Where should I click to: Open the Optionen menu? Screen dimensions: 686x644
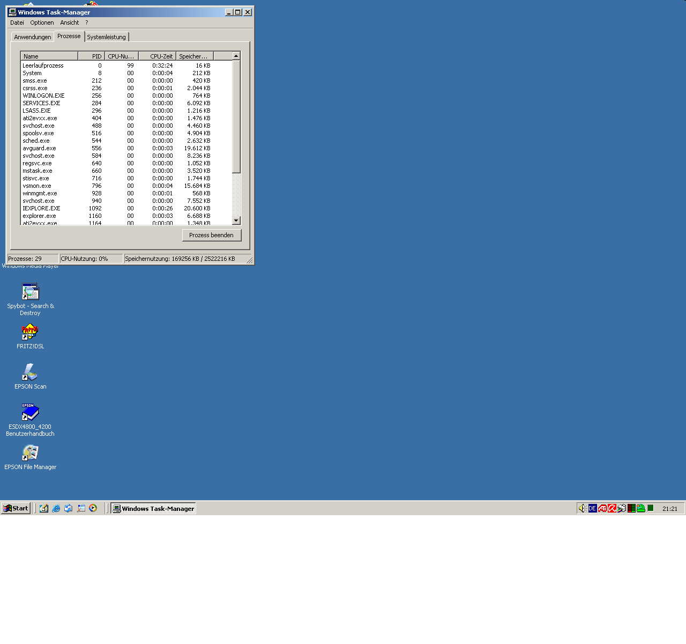click(42, 23)
